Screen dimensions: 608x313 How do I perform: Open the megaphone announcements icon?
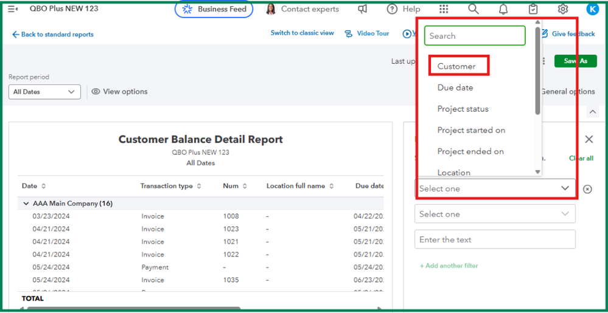tap(362, 9)
